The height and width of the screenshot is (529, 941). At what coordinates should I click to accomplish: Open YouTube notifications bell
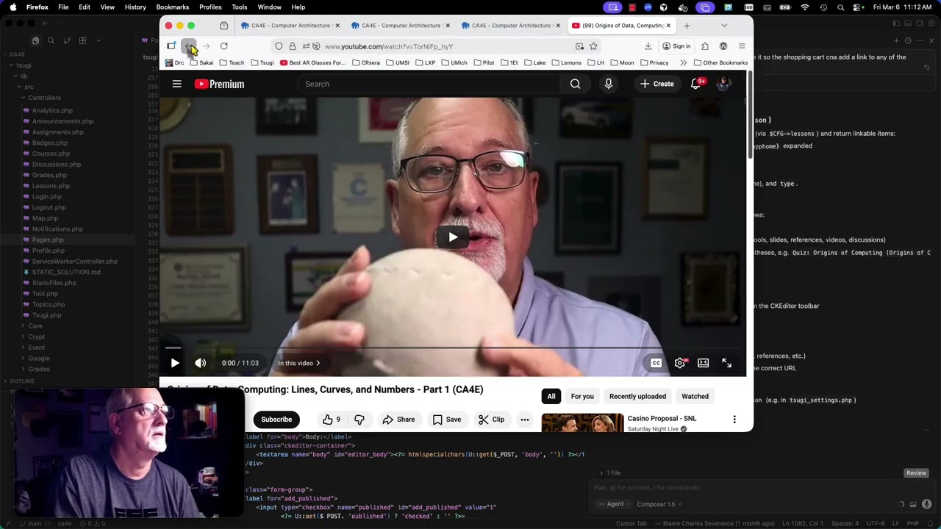(x=695, y=84)
